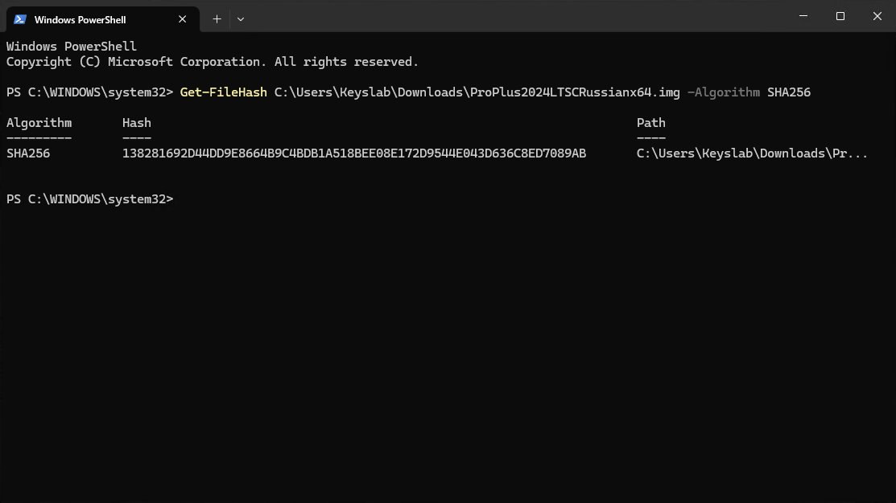Viewport: 896px width, 503px height.
Task: Open a new terminal tab
Action: pyautogui.click(x=217, y=19)
